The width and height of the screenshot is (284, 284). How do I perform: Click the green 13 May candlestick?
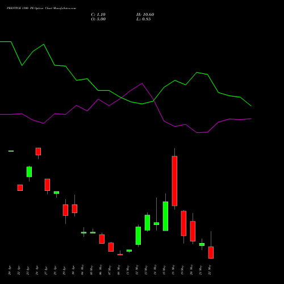coord(147,223)
